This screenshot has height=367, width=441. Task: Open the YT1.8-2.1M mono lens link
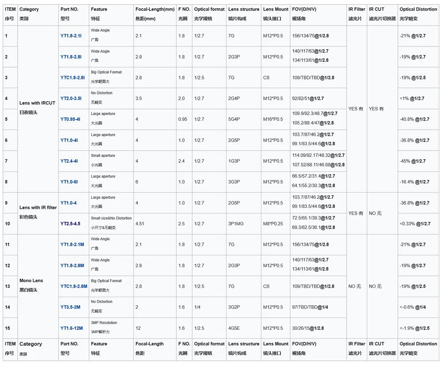pos(72,245)
